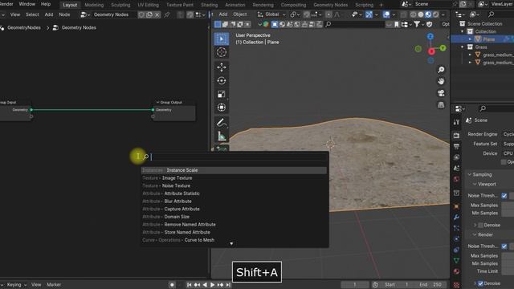Expand the Plane object in outliner
514x289 pixels.
(x=470, y=39)
